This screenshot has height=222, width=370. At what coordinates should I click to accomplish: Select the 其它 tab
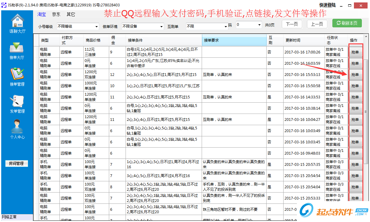70,14
